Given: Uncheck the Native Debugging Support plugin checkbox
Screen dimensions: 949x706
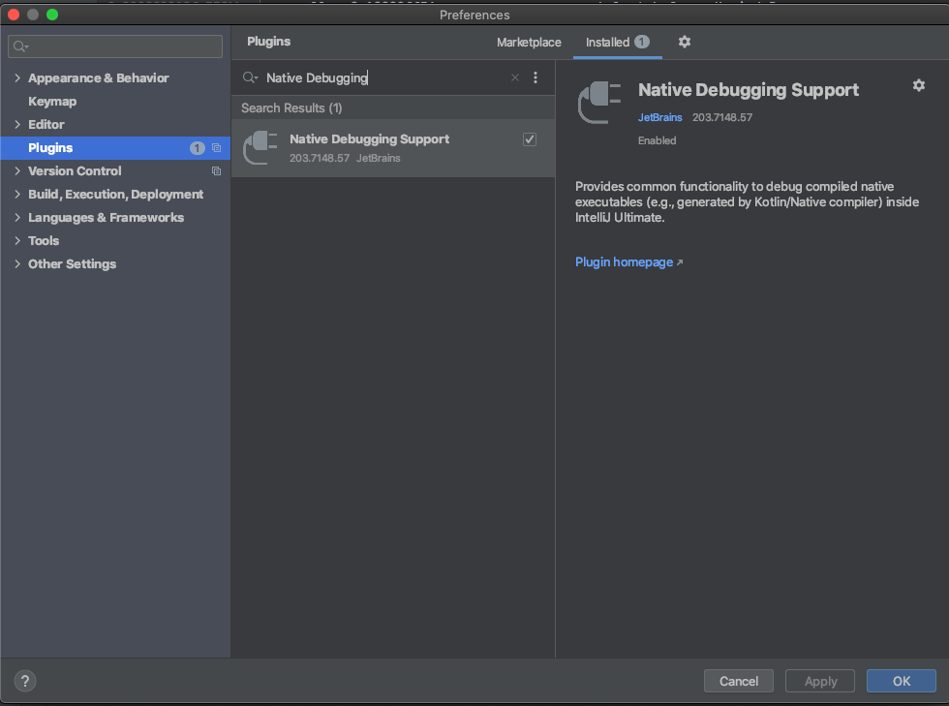Looking at the screenshot, I should pyautogui.click(x=530, y=139).
